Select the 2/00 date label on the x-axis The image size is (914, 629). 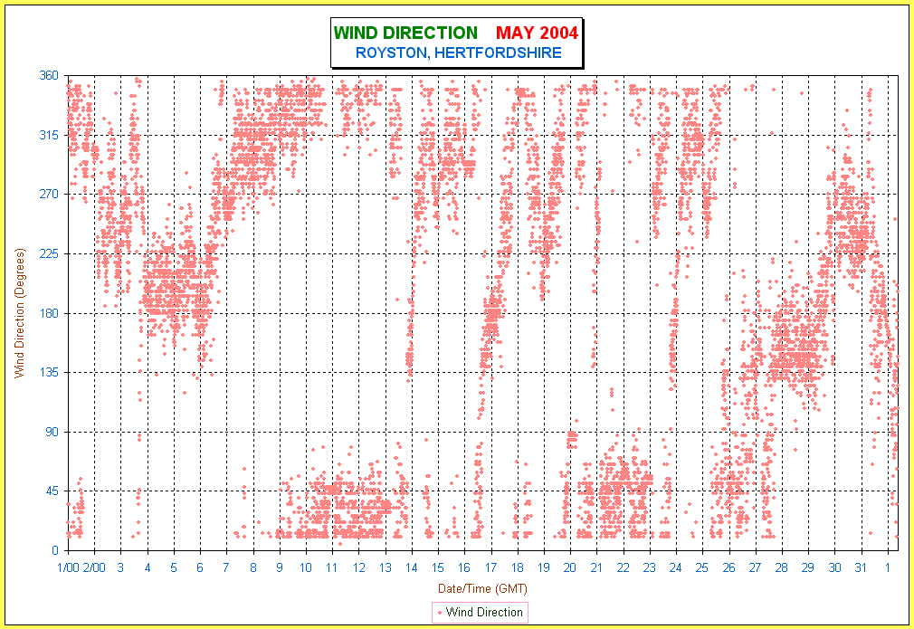tap(94, 567)
